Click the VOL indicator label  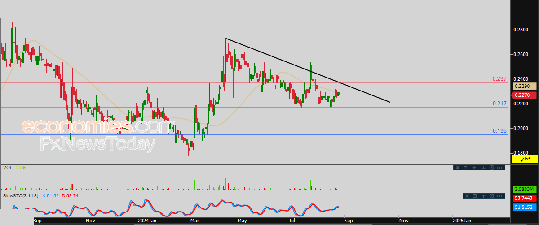point(7,167)
